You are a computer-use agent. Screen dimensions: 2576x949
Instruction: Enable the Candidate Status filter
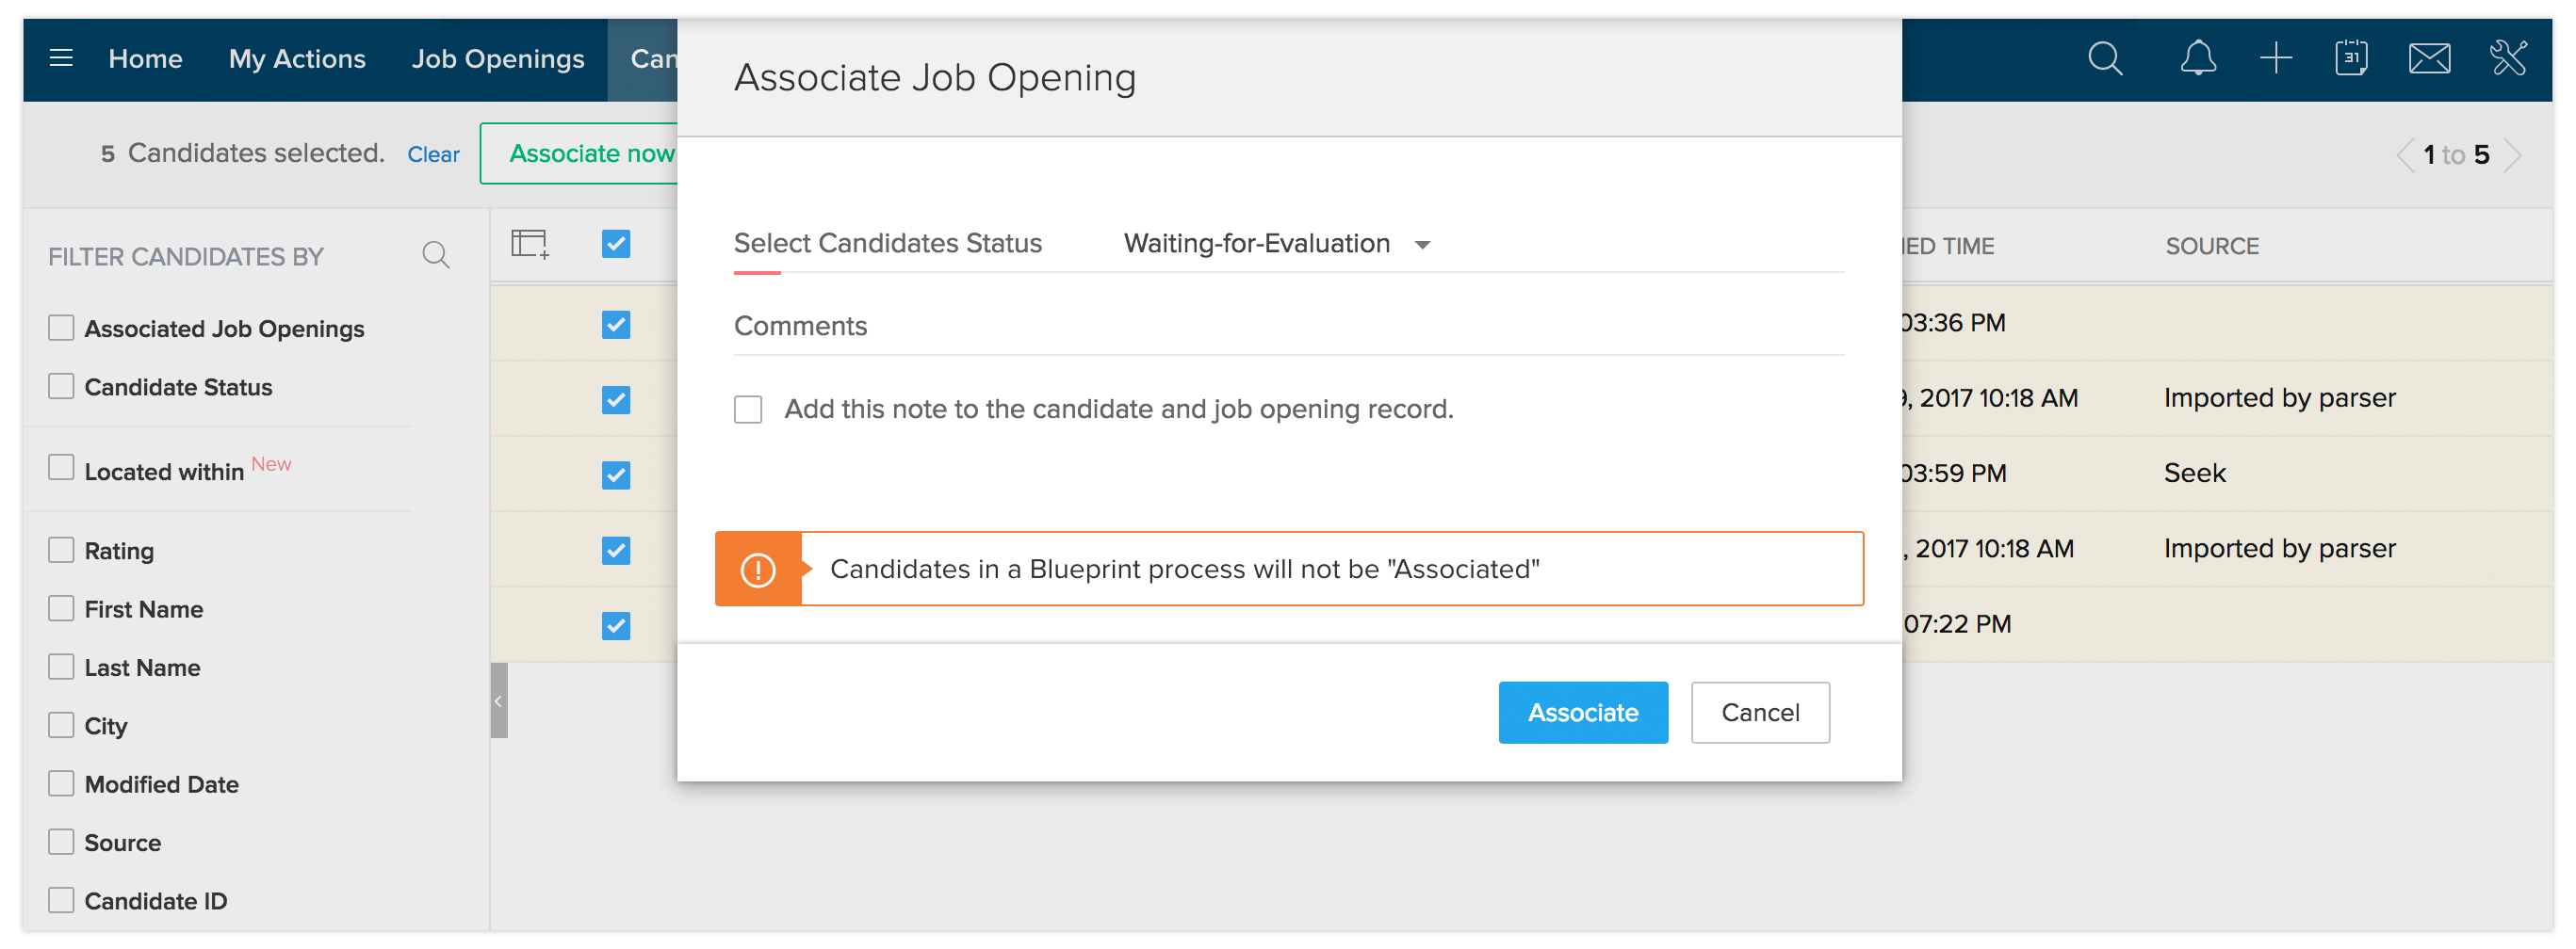point(61,387)
